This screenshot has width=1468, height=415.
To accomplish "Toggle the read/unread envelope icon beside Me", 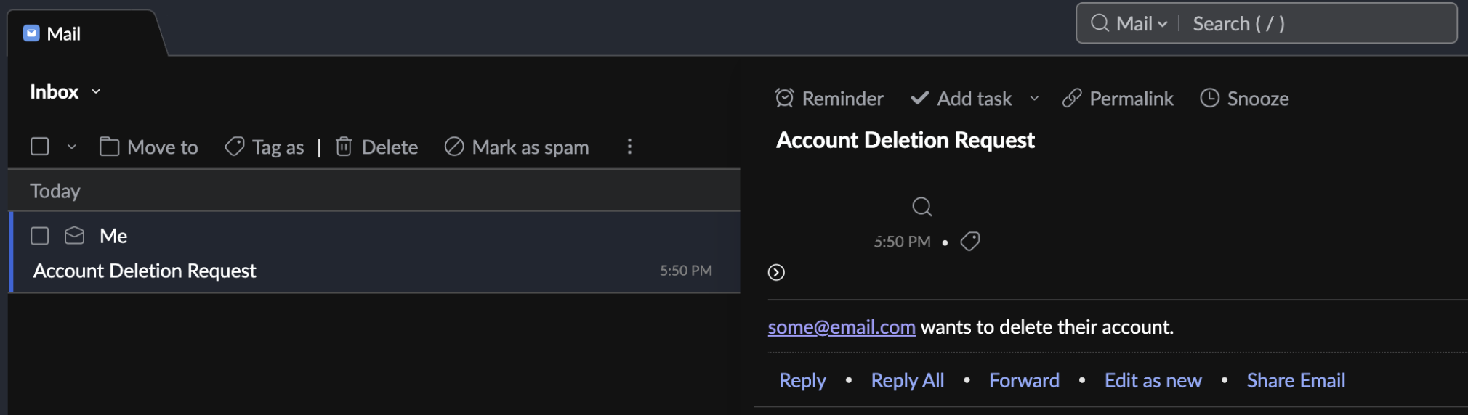I will coord(74,236).
